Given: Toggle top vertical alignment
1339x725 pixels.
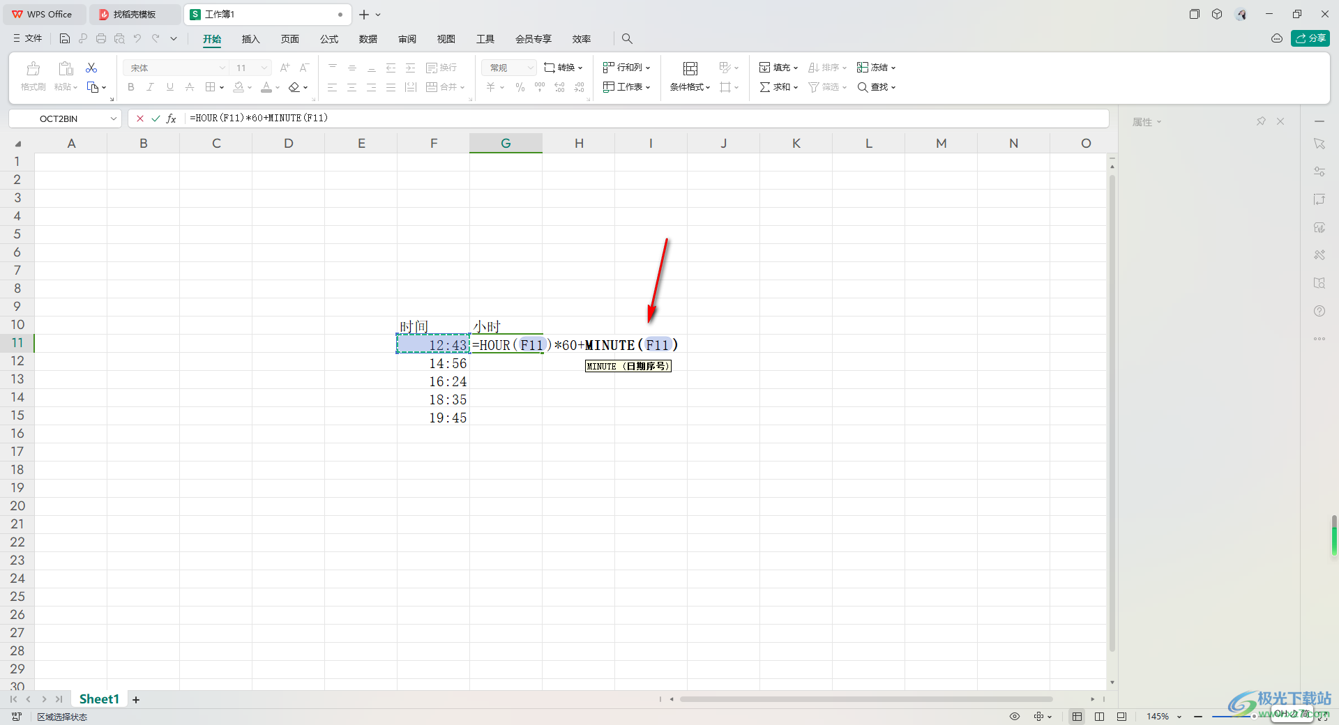Looking at the screenshot, I should click(333, 68).
